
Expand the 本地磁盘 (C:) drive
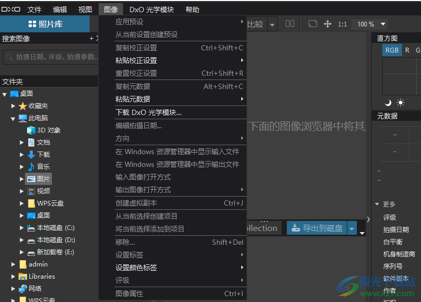click(x=22, y=228)
